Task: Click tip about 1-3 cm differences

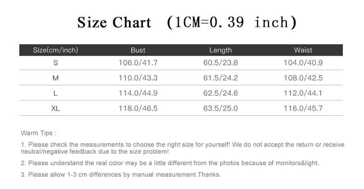Action: coord(121,174)
